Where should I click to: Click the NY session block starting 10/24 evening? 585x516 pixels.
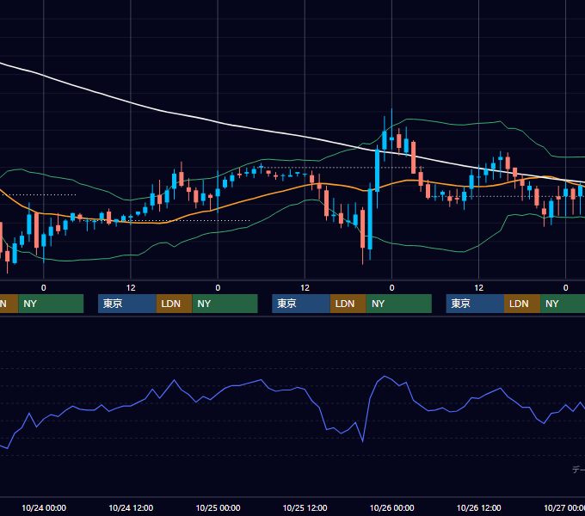tap(225, 304)
